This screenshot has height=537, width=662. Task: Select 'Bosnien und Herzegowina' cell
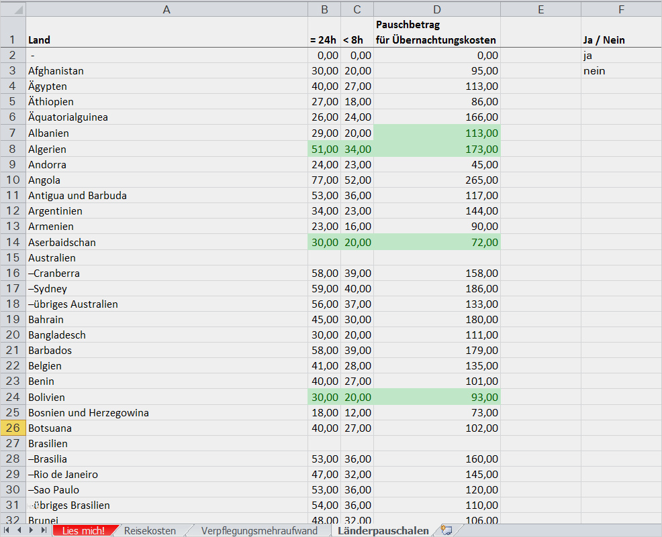click(167, 412)
